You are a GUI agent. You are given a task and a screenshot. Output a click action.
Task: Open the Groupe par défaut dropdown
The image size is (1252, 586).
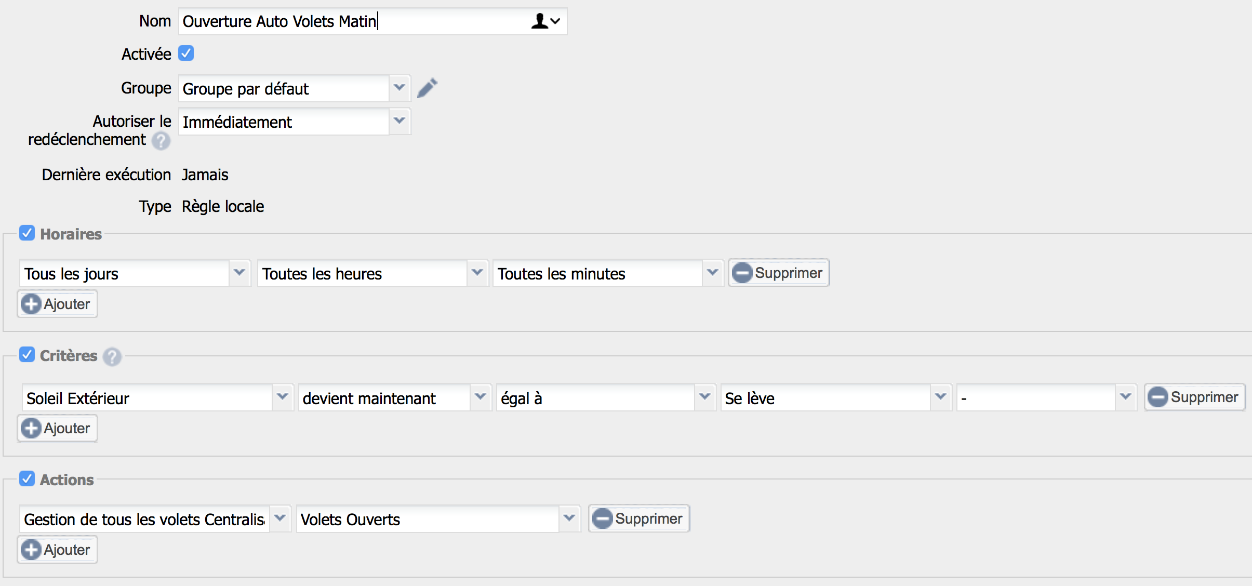coord(399,88)
